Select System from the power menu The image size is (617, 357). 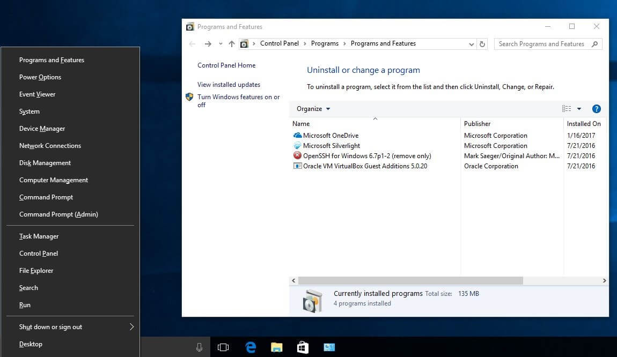(30, 111)
